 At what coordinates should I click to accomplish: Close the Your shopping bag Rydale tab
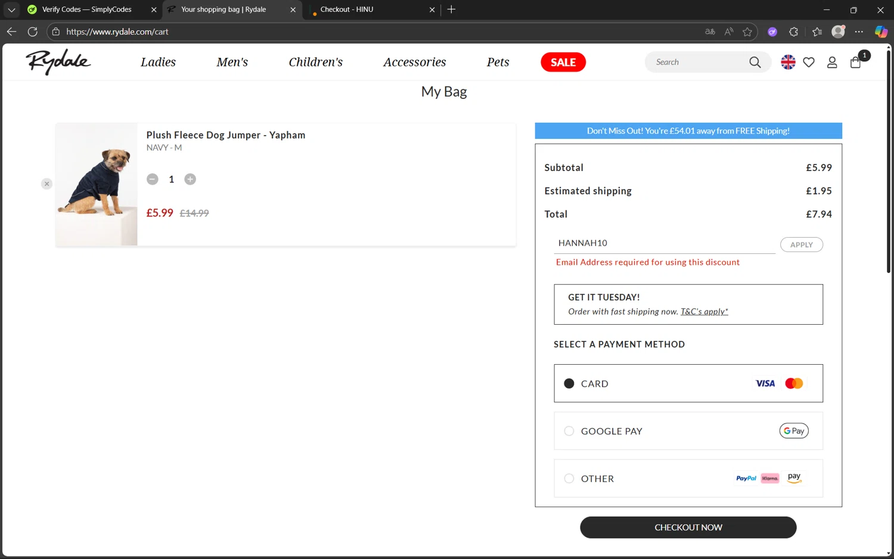(293, 10)
